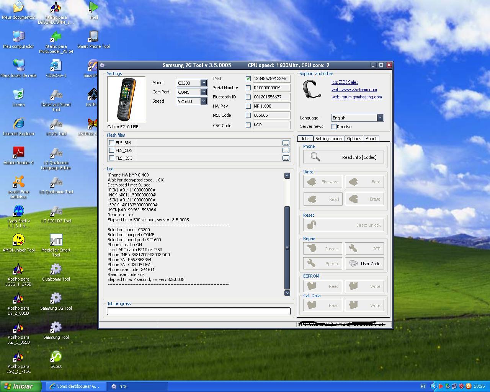Click the Job progress bar
The width and height of the screenshot is (490, 392).
(198, 311)
